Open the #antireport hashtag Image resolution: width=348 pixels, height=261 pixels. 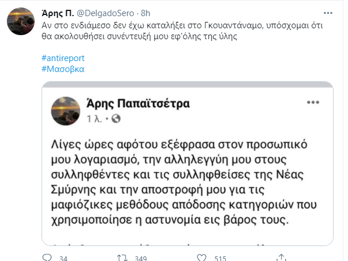[62, 59]
